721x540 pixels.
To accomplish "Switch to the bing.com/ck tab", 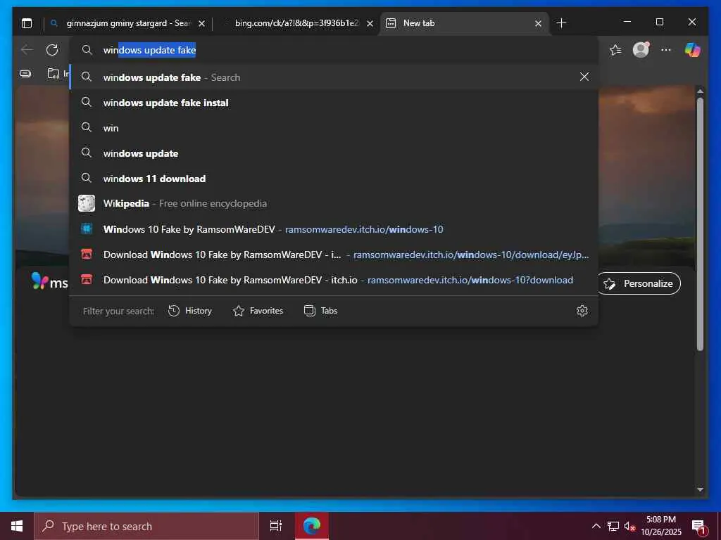I will point(296,23).
